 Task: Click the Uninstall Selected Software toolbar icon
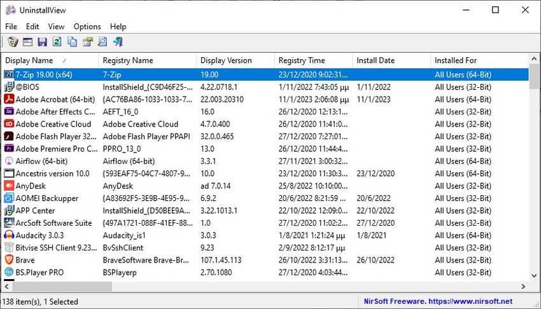(13, 42)
